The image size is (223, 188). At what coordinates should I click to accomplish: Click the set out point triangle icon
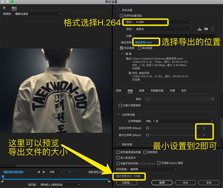[x=44, y=172]
